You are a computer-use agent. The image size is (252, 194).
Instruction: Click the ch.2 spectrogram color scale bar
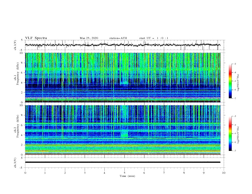[230, 133]
